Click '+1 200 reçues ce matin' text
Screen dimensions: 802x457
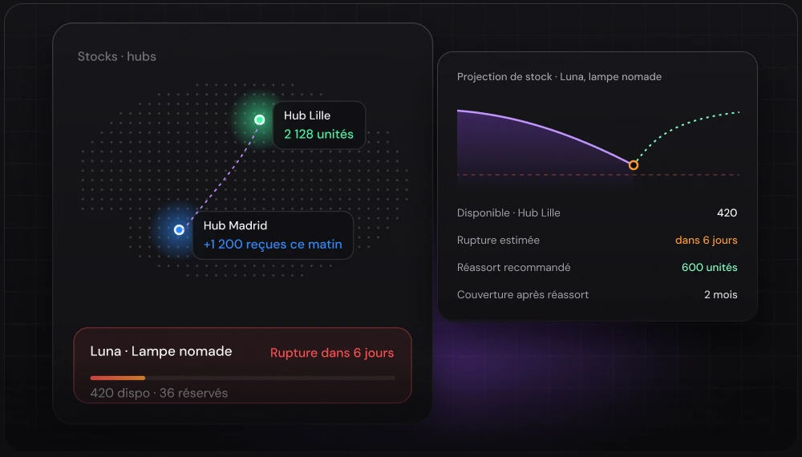pos(273,245)
